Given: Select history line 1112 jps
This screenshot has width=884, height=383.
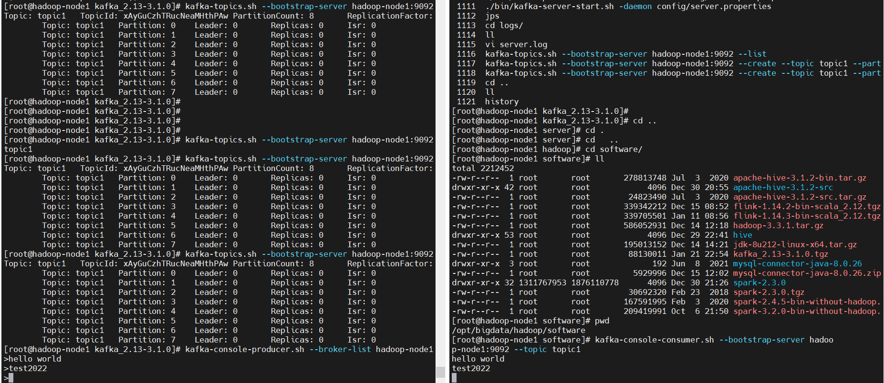Looking at the screenshot, I should (x=492, y=16).
